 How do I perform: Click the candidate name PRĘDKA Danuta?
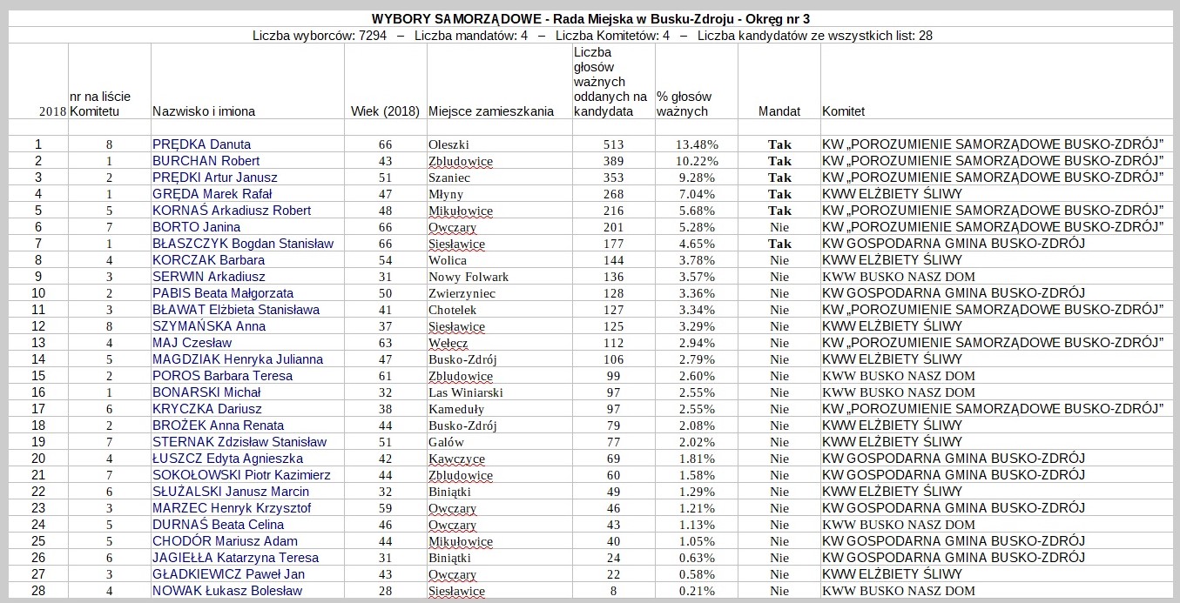point(201,144)
